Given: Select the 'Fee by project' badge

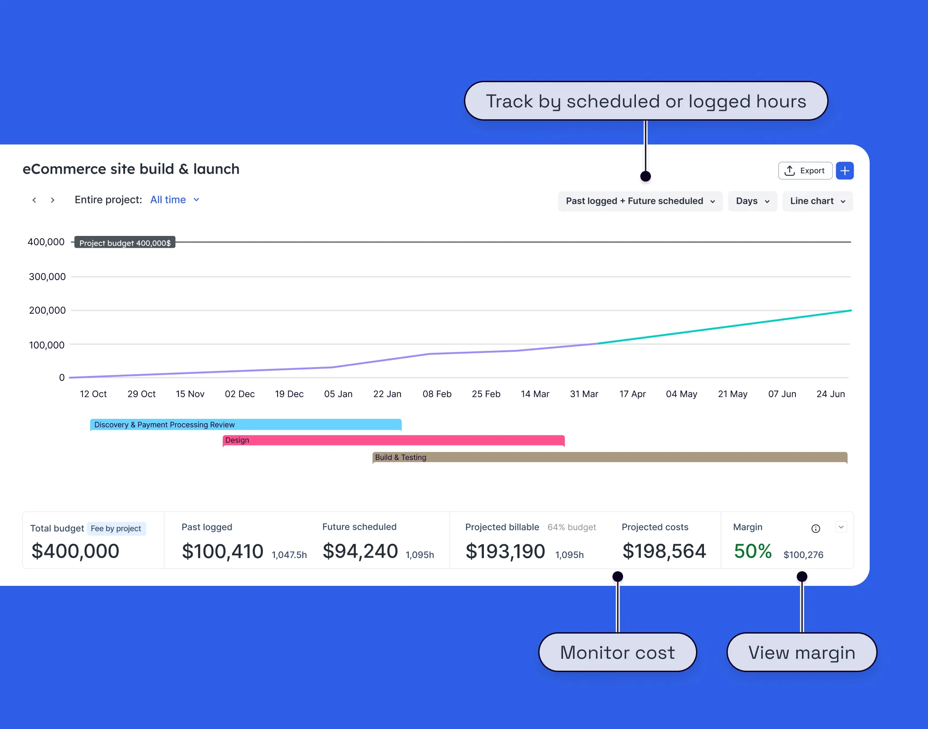Looking at the screenshot, I should [x=116, y=528].
